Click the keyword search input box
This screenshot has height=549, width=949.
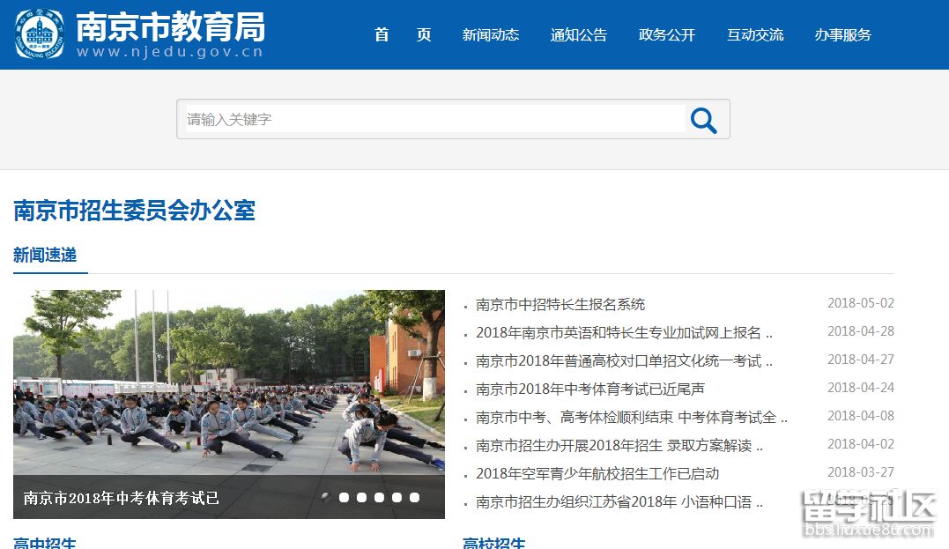click(x=423, y=119)
